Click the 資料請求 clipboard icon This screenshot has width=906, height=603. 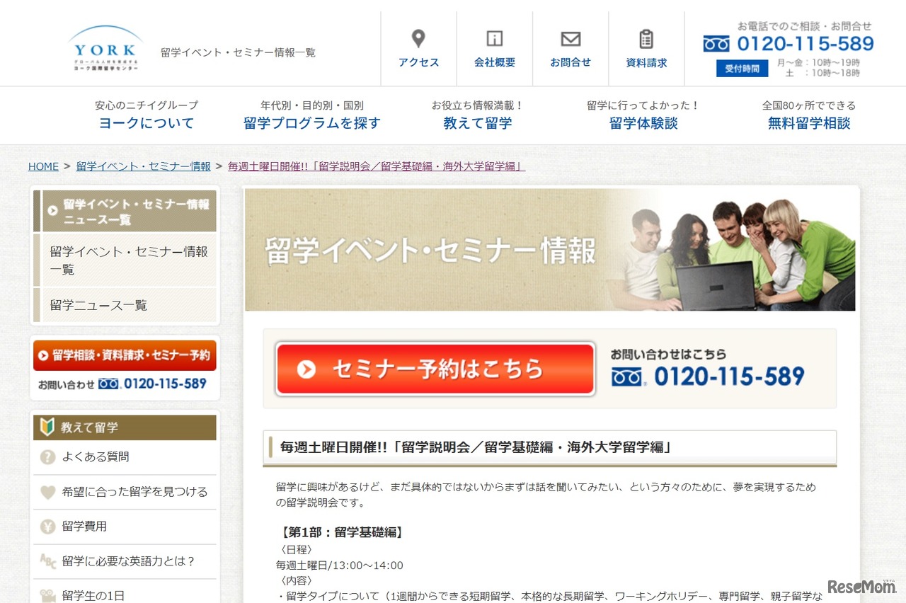click(x=646, y=39)
